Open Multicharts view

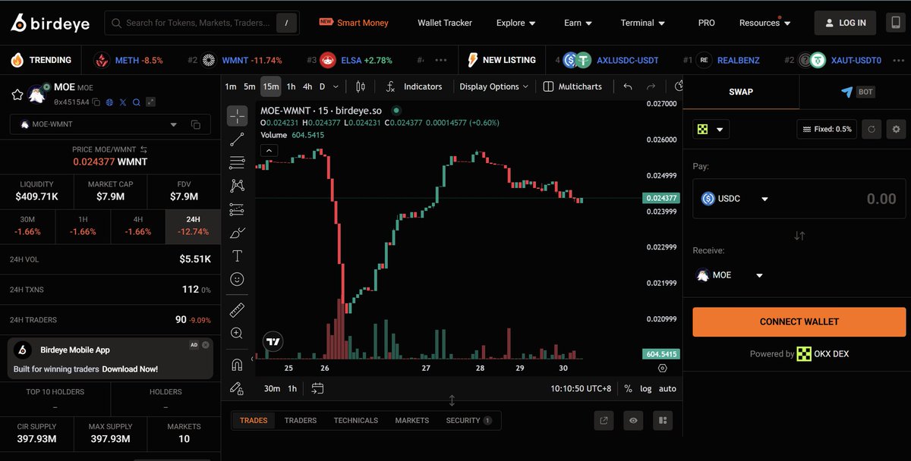point(573,86)
